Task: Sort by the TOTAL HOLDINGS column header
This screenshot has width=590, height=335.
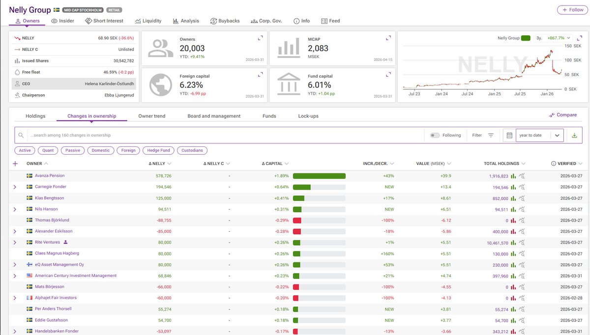Action: click(504, 164)
